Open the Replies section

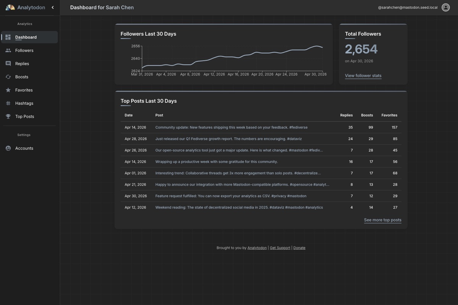pyautogui.click(x=29, y=64)
